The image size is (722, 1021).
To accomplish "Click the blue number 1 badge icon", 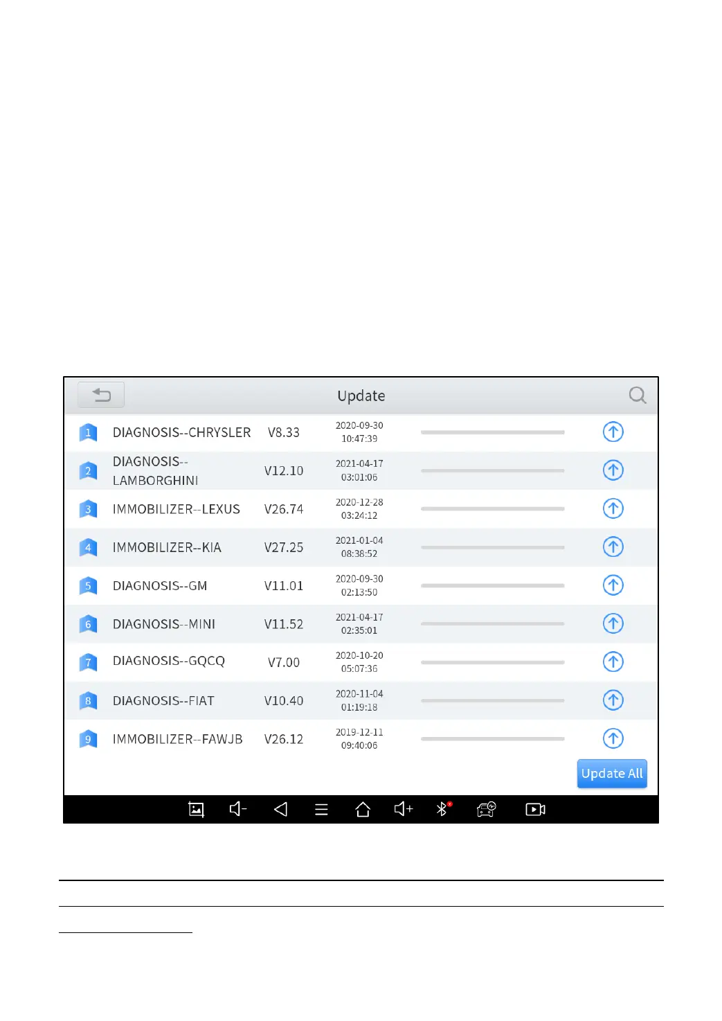I will click(x=88, y=433).
